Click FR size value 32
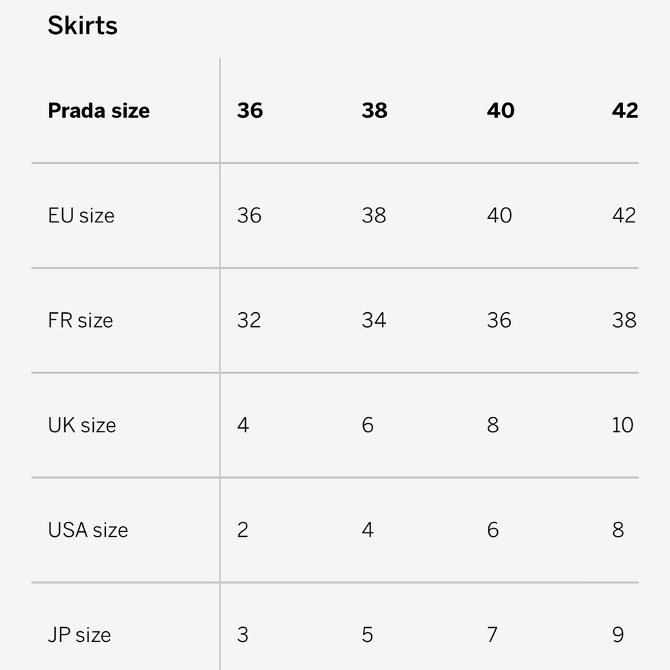Image resolution: width=670 pixels, height=670 pixels. [x=249, y=320]
